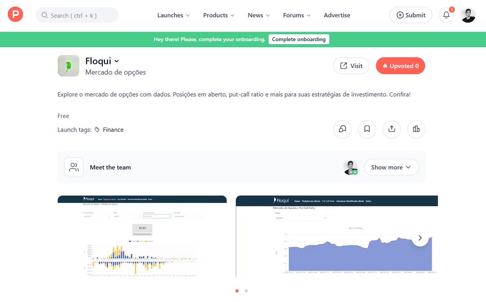The width and height of the screenshot is (486, 302).
Task: Click the Meet the team people icon
Action: [x=74, y=167]
